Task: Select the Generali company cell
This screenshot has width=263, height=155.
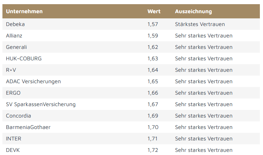Action: (16, 47)
